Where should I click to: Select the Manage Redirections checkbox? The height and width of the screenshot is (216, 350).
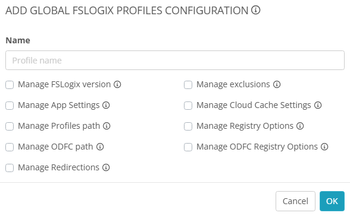click(10, 168)
